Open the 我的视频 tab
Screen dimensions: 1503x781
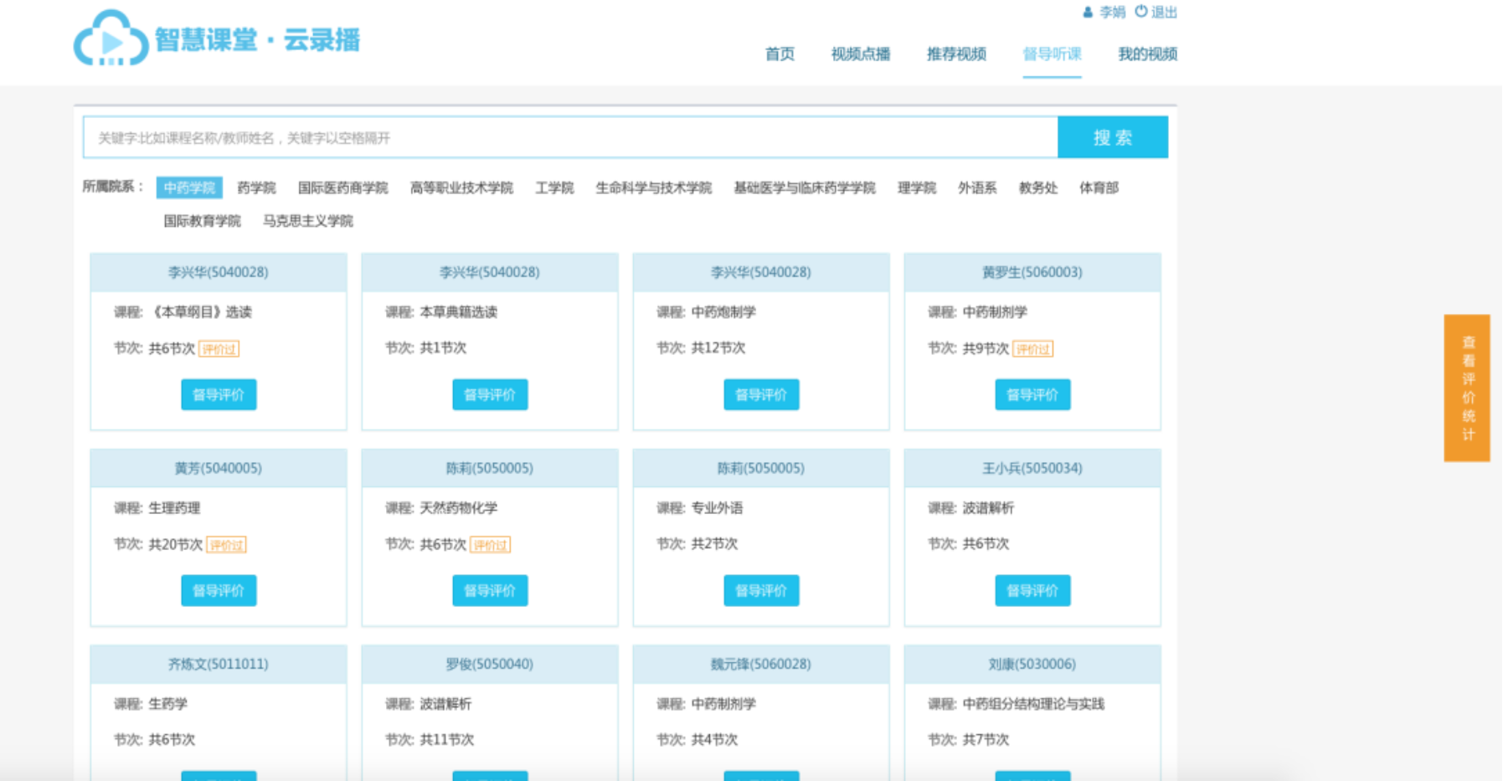coord(1147,54)
